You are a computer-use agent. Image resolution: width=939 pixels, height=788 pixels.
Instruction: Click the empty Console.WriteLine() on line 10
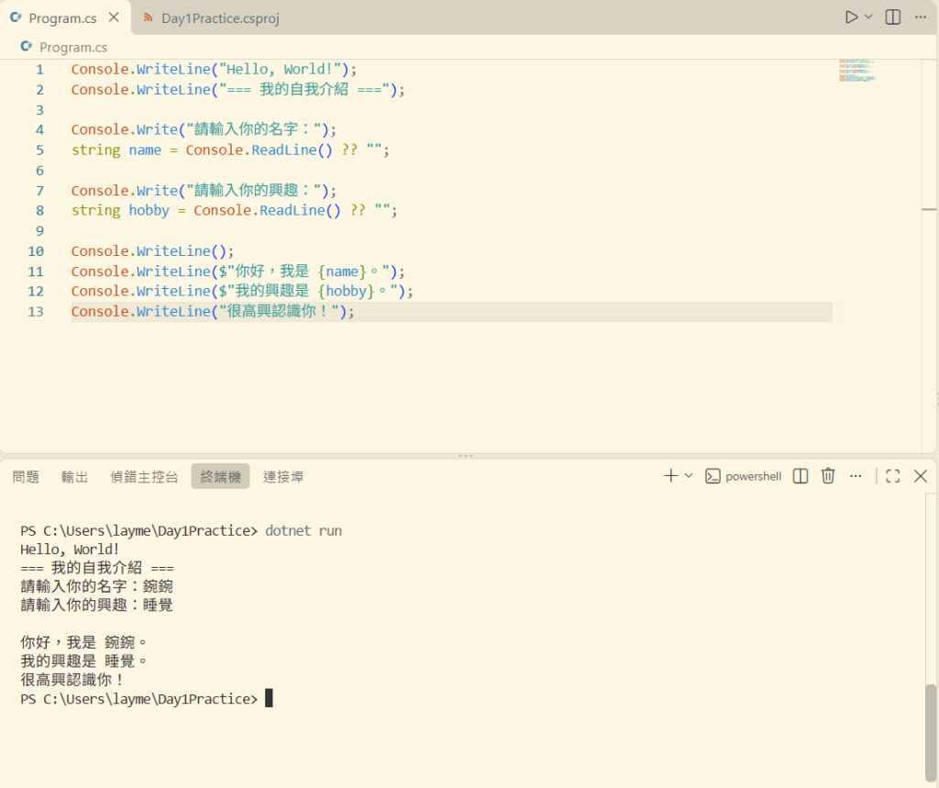click(x=153, y=251)
